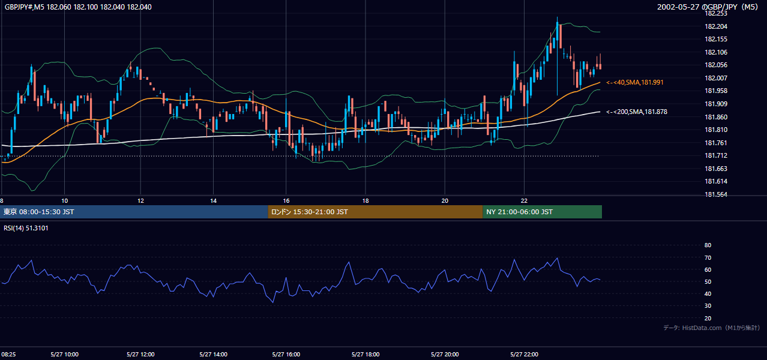Click RSI scale value 70
Screen dimensions: 767x360
pos(708,257)
